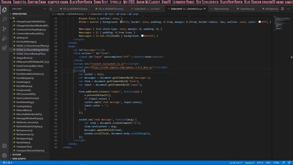This screenshot has height=165, width=293.
Task: Open EventCommandByCode.js file
Action: click(30, 66)
